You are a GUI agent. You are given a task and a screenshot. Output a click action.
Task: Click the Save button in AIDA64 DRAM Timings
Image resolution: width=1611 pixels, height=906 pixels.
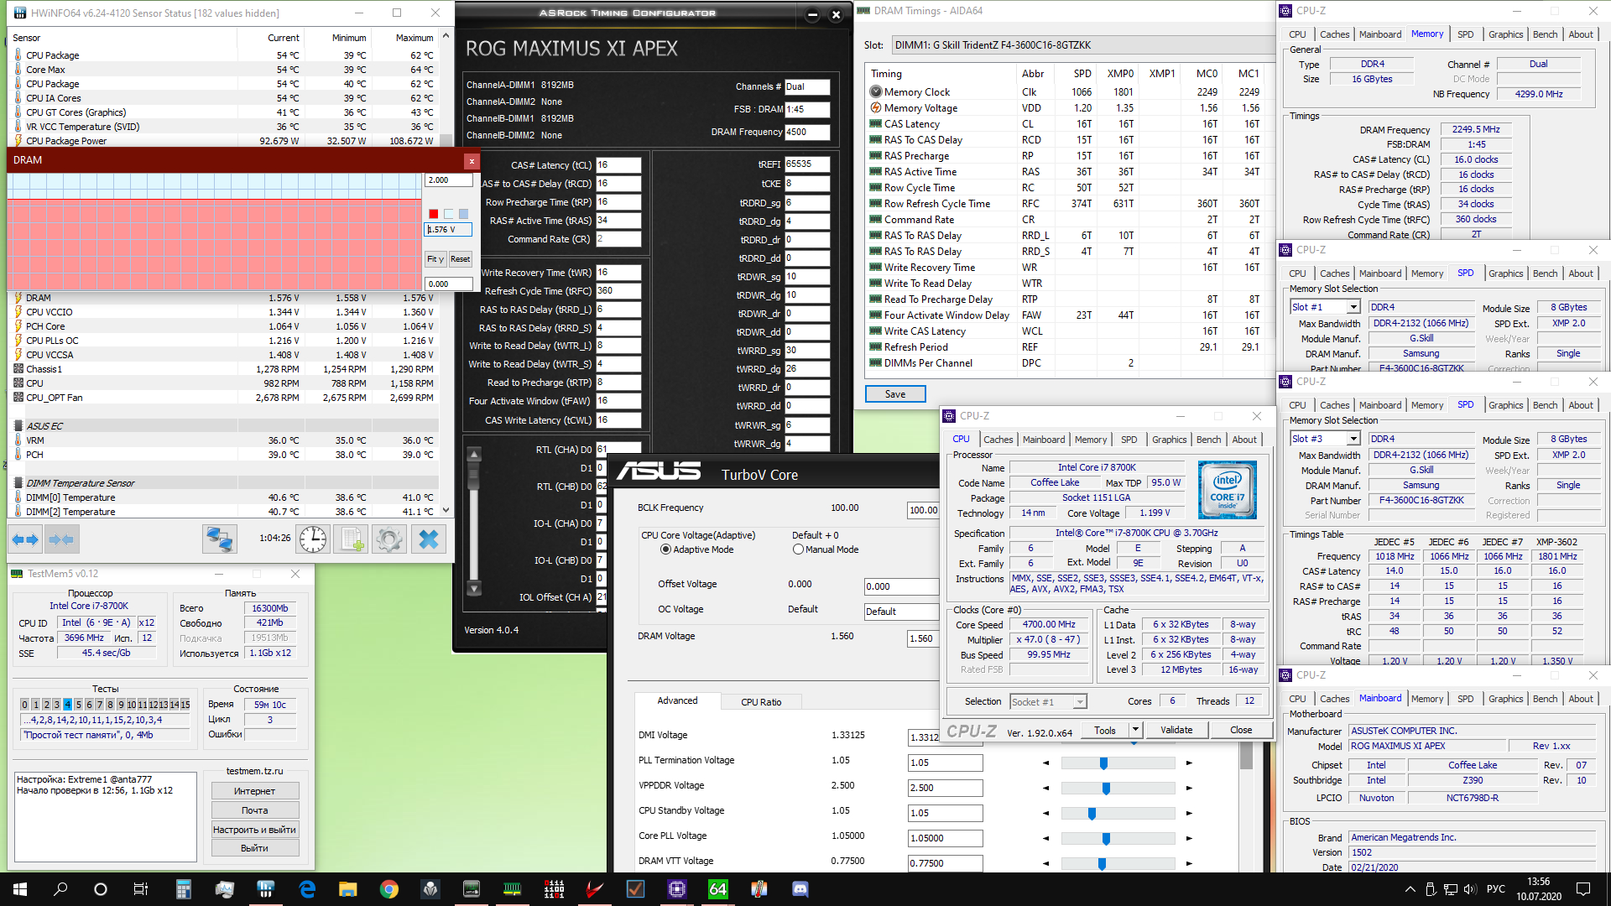895,394
